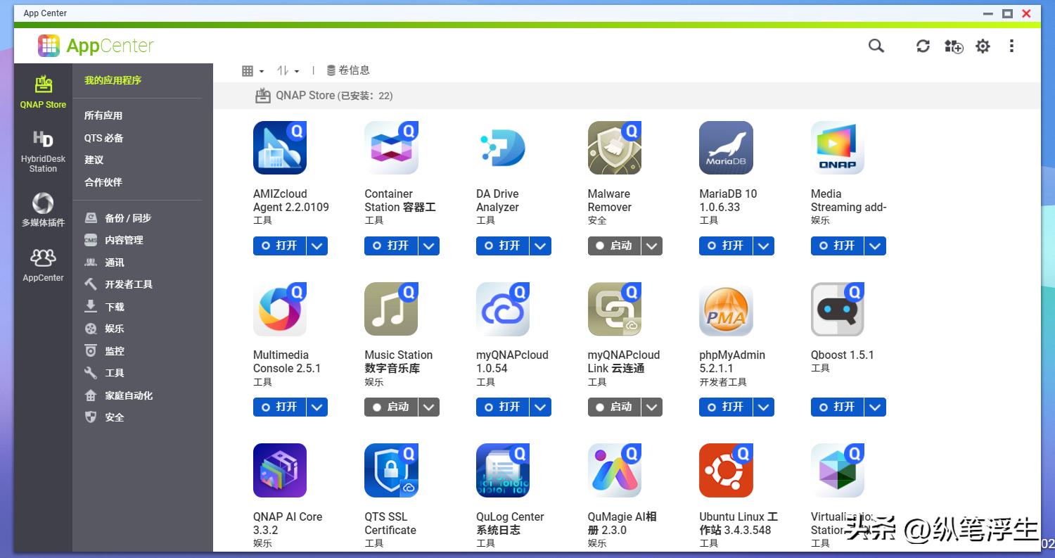The height and width of the screenshot is (558, 1055).
Task: Select 所有应用 category
Action: coord(103,115)
